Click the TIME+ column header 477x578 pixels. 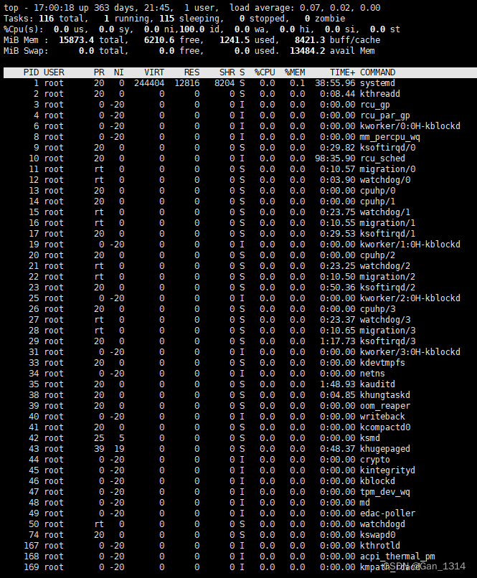(x=342, y=72)
